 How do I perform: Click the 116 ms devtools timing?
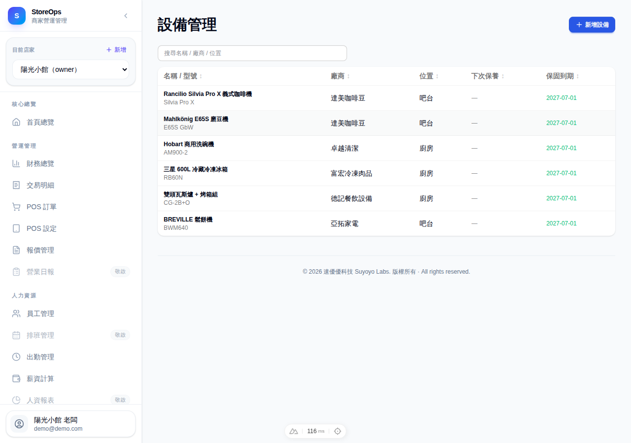(315, 431)
